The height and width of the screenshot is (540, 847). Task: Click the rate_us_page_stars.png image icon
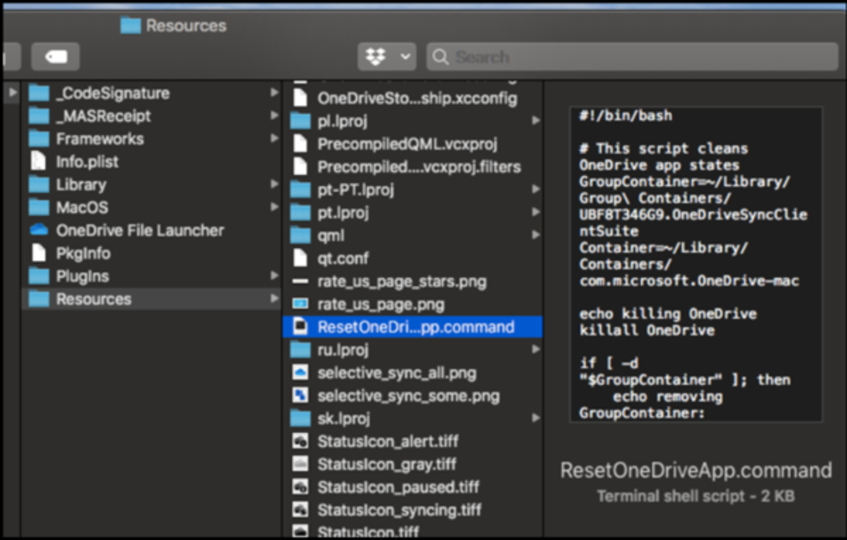point(301,281)
